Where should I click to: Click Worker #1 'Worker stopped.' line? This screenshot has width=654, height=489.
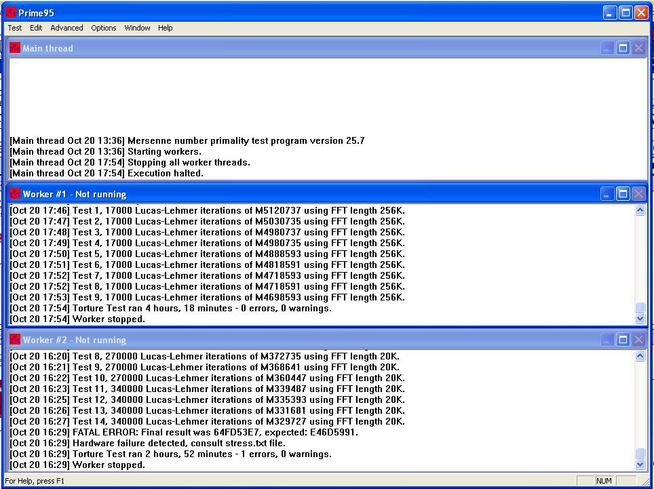77,319
